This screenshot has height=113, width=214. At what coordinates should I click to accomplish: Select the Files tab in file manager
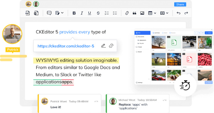(x=142, y=33)
